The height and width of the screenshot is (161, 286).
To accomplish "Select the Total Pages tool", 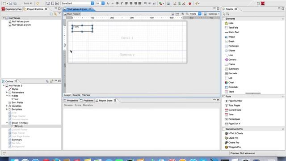I will (232, 106).
